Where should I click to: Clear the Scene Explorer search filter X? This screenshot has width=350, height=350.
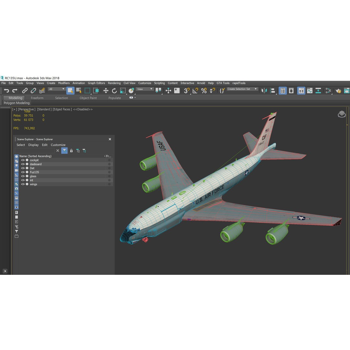click(58, 151)
